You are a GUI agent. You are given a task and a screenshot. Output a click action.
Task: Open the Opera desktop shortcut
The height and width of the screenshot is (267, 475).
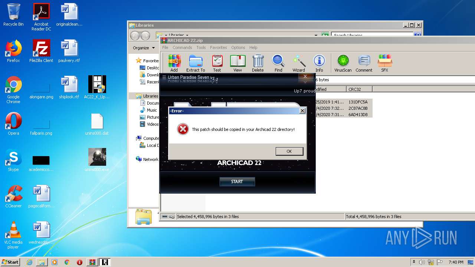point(13,123)
